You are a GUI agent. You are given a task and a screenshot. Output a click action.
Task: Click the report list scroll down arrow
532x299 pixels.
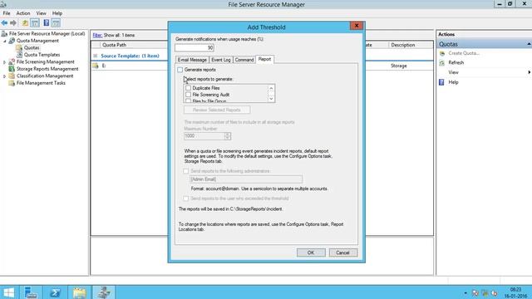271,99
